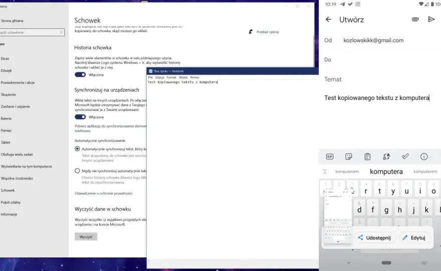Image resolution: width=441 pixels, height=271 pixels.
Task: Open Notepad Pomoc menu
Action: point(194,77)
